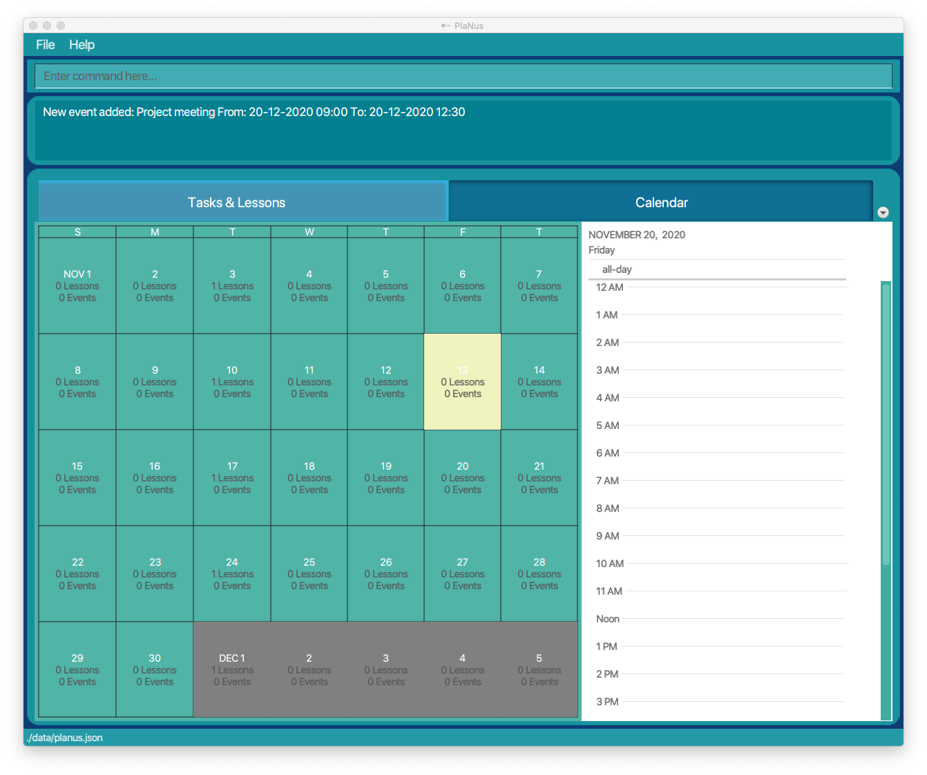Click the NOVEMBER 20, 2020 date heading

tap(637, 235)
